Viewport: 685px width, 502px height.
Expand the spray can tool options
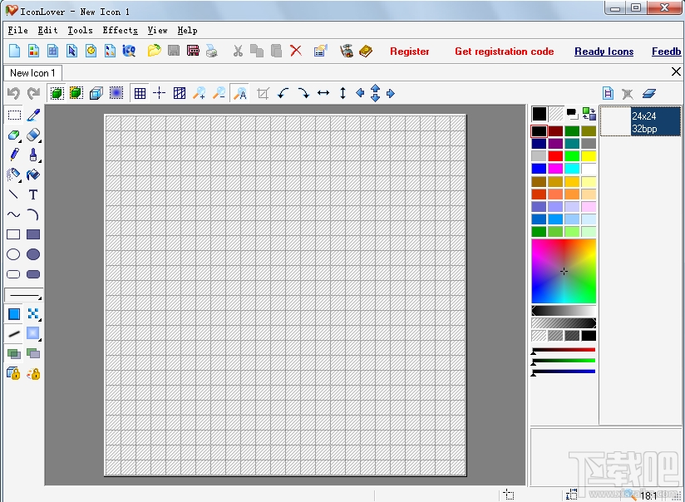(19, 180)
